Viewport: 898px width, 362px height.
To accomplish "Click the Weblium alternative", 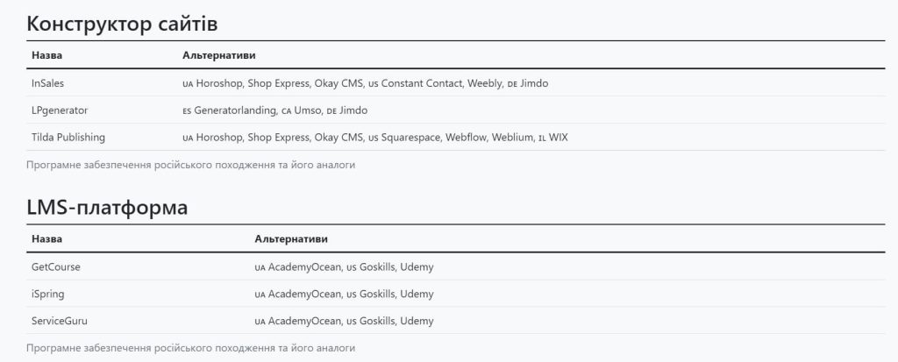I will click(512, 138).
